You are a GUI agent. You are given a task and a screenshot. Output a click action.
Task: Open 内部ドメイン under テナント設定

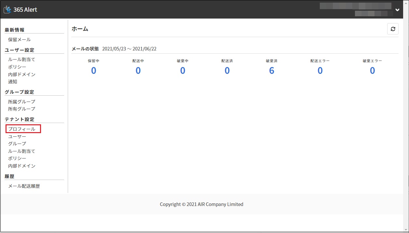tap(21, 166)
